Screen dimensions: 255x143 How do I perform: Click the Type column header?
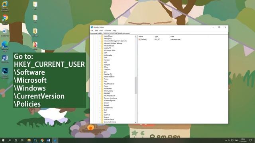[156, 37]
